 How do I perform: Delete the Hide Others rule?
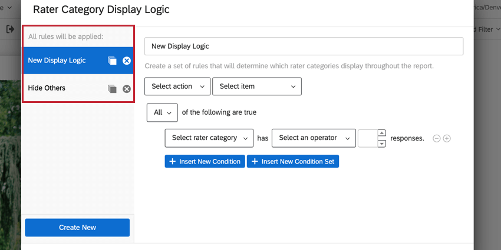(x=127, y=89)
